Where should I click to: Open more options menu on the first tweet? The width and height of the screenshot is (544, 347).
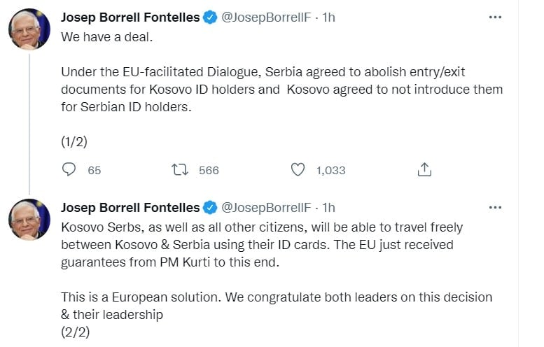pos(495,17)
